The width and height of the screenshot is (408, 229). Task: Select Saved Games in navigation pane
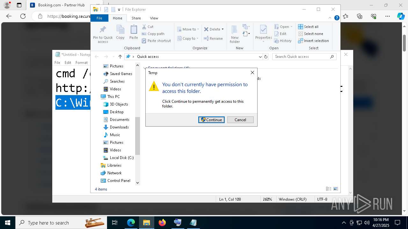(x=118, y=74)
